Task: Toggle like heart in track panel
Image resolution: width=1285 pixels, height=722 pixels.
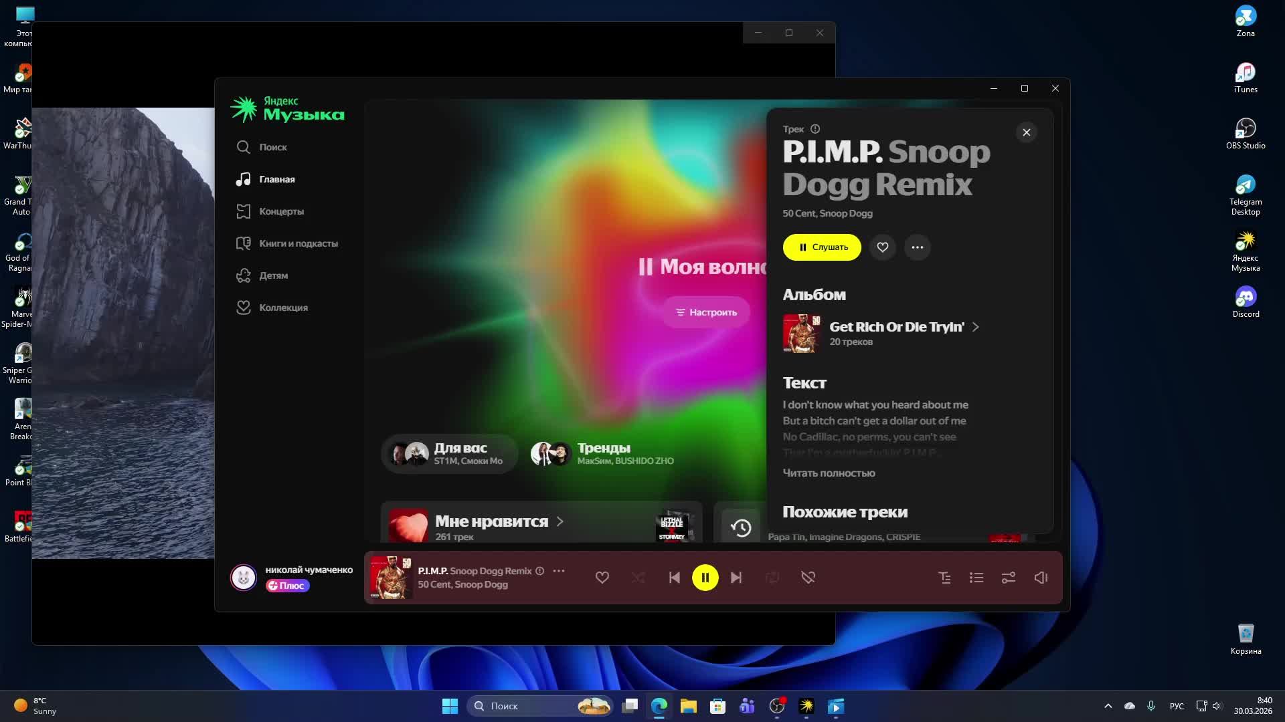Action: click(883, 247)
